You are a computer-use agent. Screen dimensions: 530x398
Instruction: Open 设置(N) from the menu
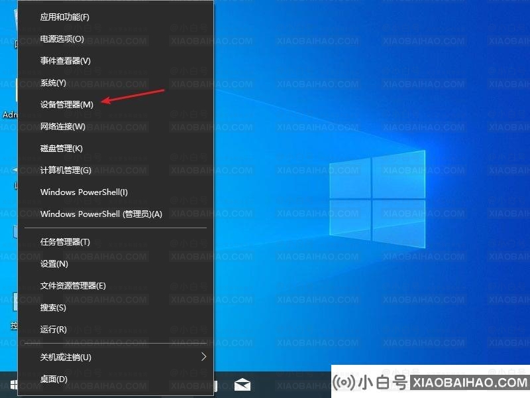115,263
